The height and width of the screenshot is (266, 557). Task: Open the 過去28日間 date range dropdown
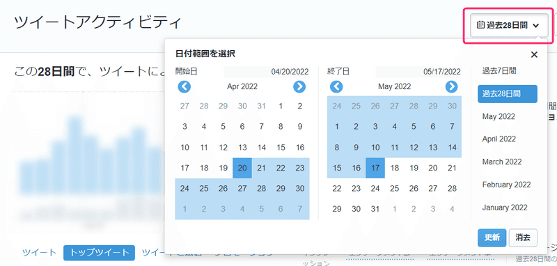coord(509,25)
